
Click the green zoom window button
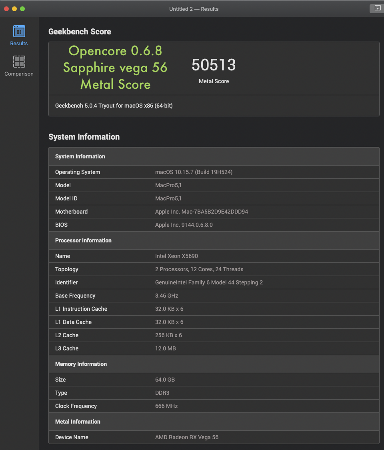22,9
